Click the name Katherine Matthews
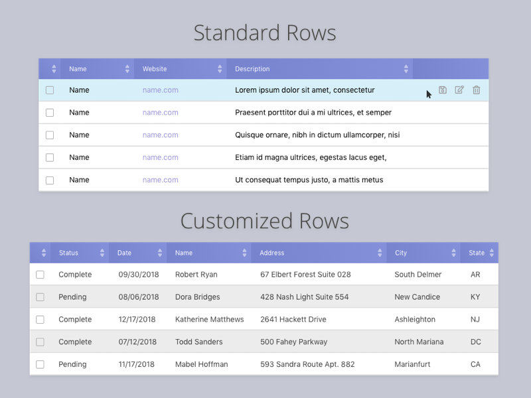The image size is (531, 398). click(209, 320)
